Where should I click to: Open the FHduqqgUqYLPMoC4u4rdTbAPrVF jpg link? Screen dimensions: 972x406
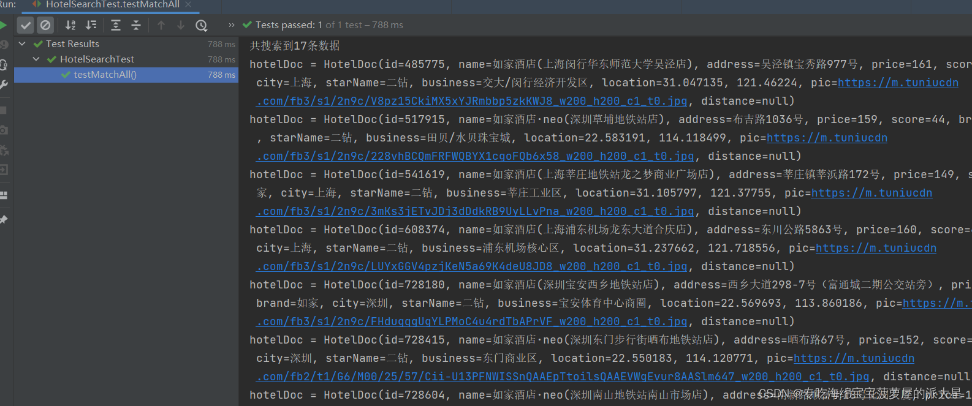coord(472,321)
